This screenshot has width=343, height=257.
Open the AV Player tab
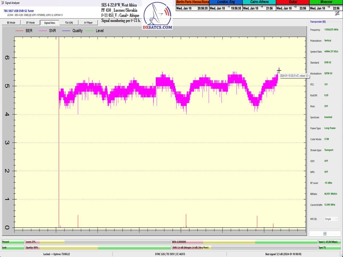click(88, 23)
